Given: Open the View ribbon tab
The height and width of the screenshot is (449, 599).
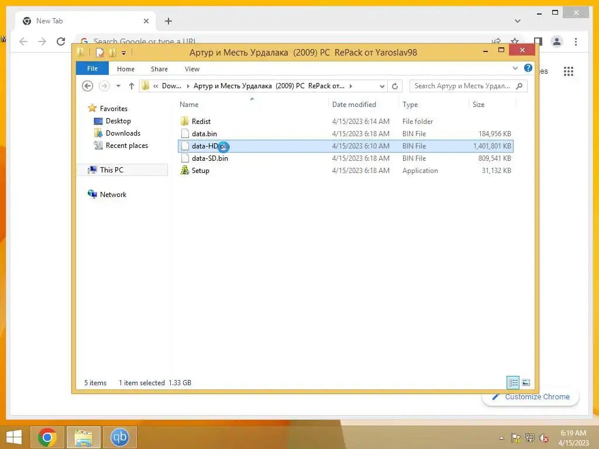Looking at the screenshot, I should pos(192,69).
